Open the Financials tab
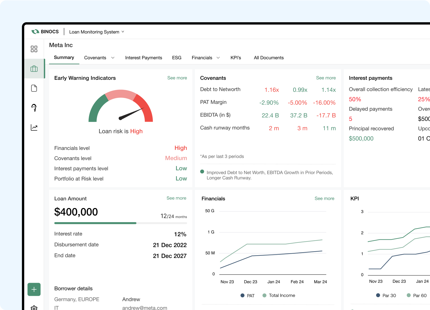Viewport: 430px width, 310px height. coord(202,58)
